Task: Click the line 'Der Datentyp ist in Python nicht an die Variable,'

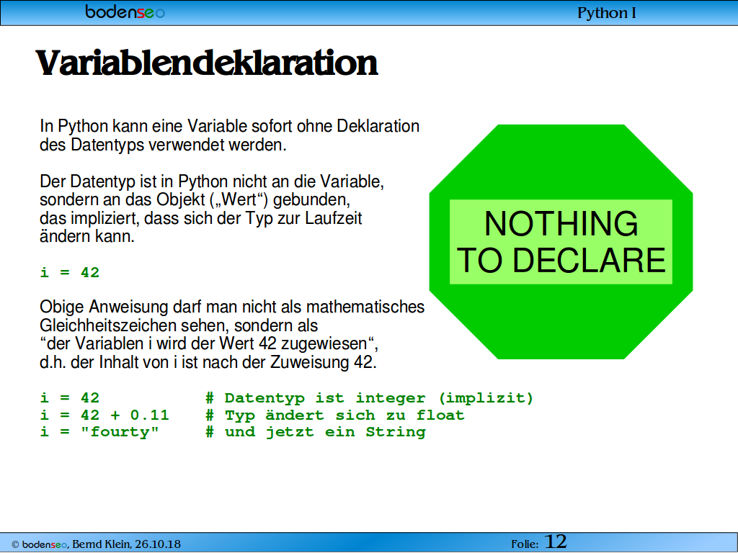Action: click(212, 181)
